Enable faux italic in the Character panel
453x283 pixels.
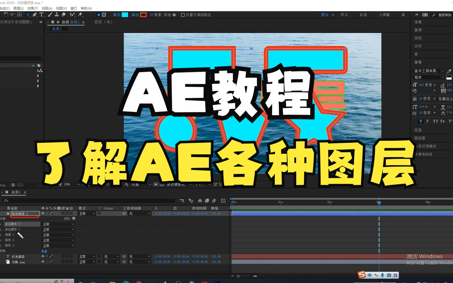click(x=427, y=121)
